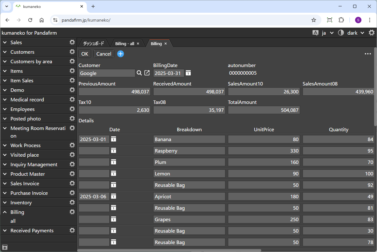Viewport: 377px width, 252px height.
Task: Open the Sales app settings gear
Action: [x=72, y=42]
